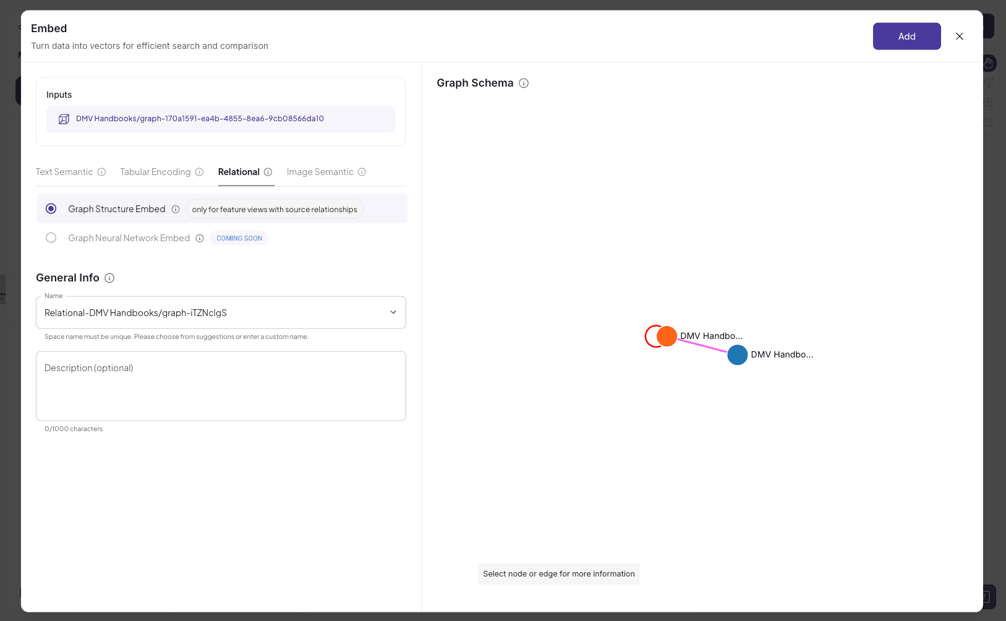The width and height of the screenshot is (1006, 621).
Task: Click the zoom-out magnifier in graph panel
Action: (x=987, y=122)
